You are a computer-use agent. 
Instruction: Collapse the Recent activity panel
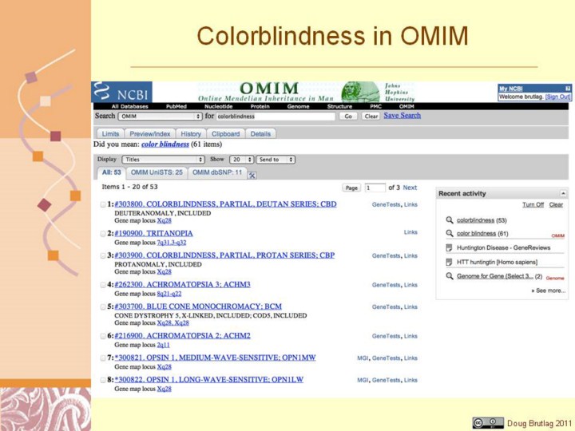(563, 193)
